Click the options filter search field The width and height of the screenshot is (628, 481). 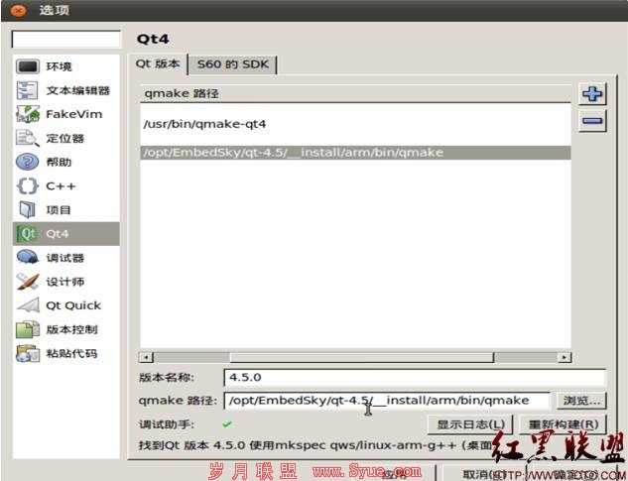(x=65, y=40)
